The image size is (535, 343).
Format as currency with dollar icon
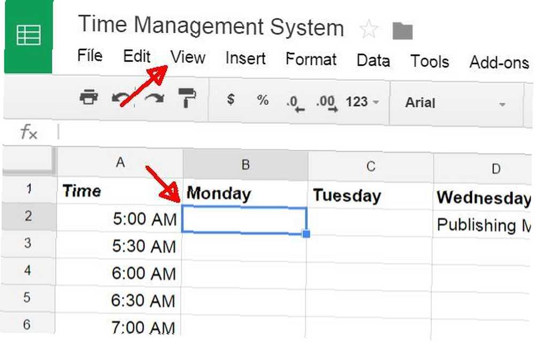coord(231,99)
